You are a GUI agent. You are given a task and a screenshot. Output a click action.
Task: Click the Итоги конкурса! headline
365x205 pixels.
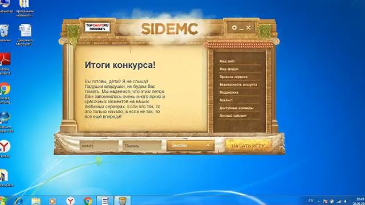tap(120, 65)
